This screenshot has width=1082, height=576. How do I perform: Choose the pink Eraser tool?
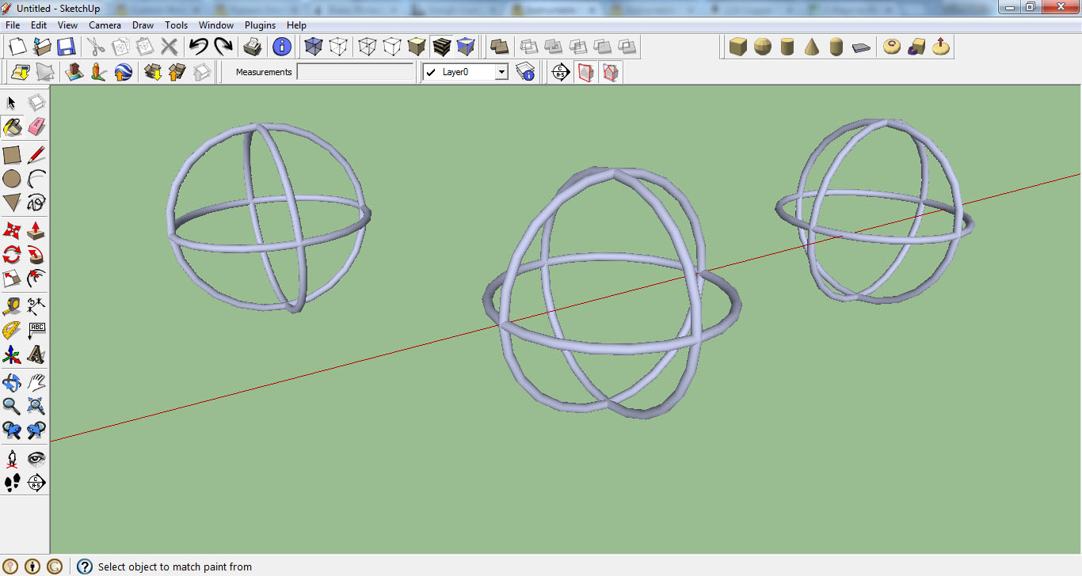coord(36,127)
